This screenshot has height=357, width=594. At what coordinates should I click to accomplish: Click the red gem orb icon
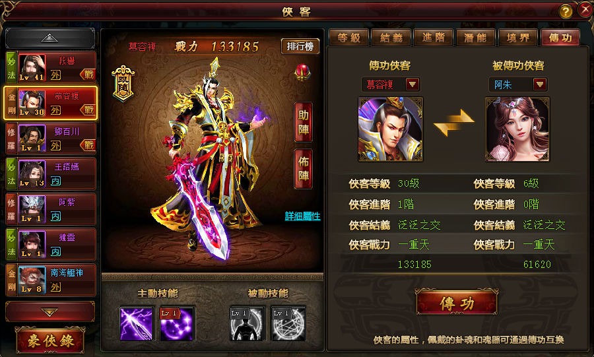pos(303,71)
